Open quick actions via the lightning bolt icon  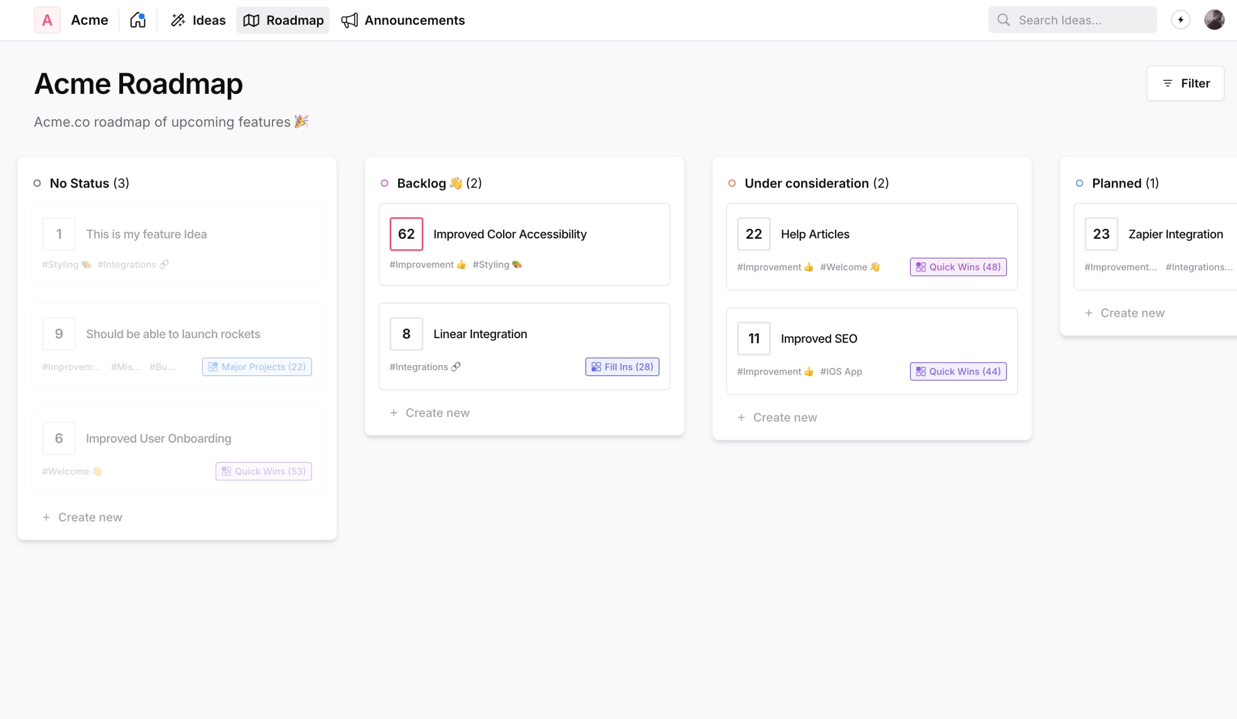point(1181,20)
